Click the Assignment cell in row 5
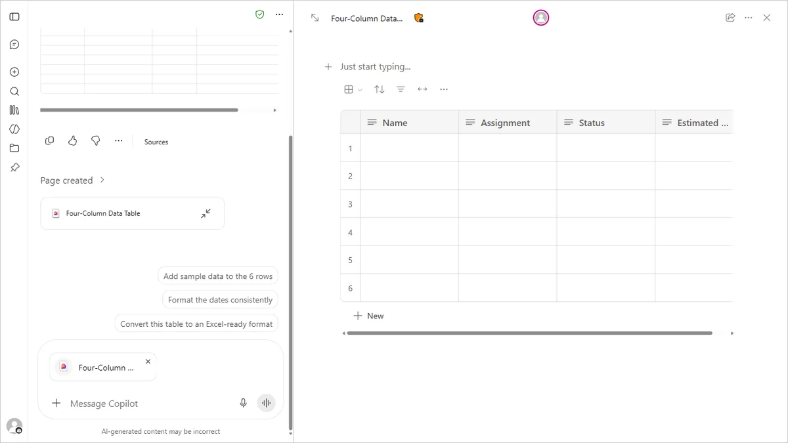Image resolution: width=788 pixels, height=443 pixels. click(x=508, y=260)
